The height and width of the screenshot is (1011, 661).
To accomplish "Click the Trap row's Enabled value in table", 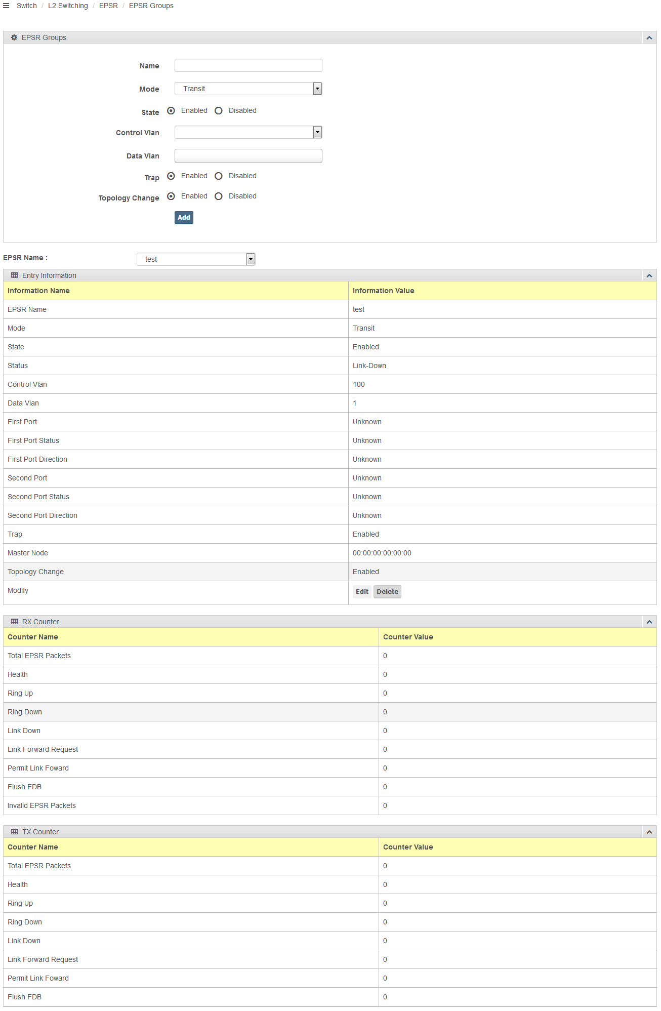I will click(366, 534).
